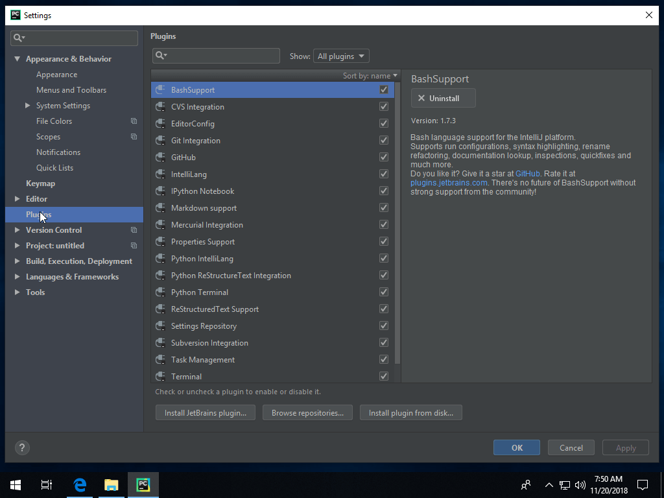Viewport: 664px width, 498px height.
Task: Click the project-level icon beside Scopes
Action: click(x=134, y=137)
